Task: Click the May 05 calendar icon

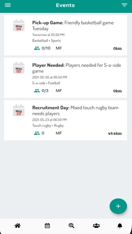Action: click(x=19, y=68)
